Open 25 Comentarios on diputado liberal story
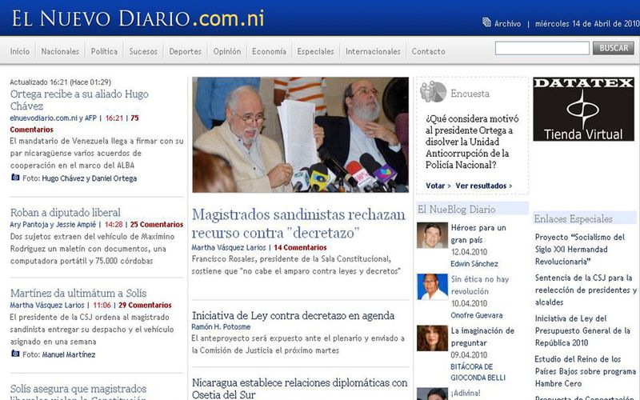Image resolution: width=640 pixels, height=400 pixels. tap(157, 225)
